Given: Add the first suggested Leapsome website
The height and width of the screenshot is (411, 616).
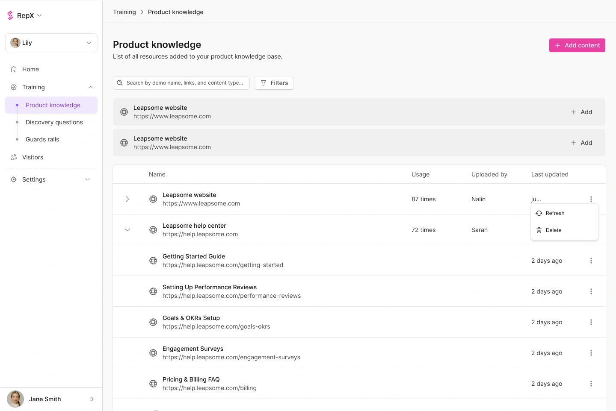Looking at the screenshot, I should click(x=582, y=112).
